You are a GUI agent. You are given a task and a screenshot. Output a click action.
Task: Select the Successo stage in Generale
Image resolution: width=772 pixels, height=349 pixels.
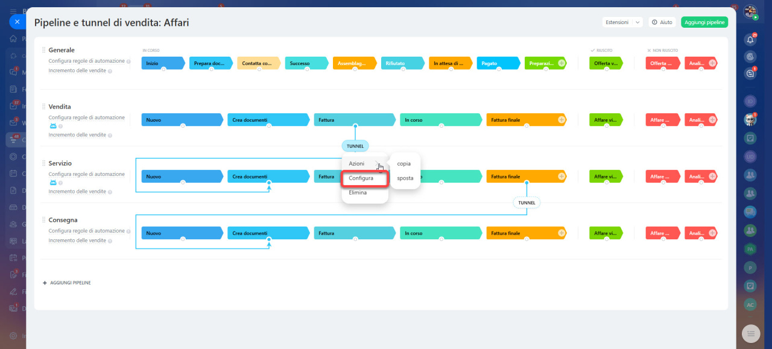point(306,63)
